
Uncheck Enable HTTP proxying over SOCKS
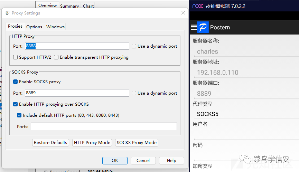pos(15,104)
